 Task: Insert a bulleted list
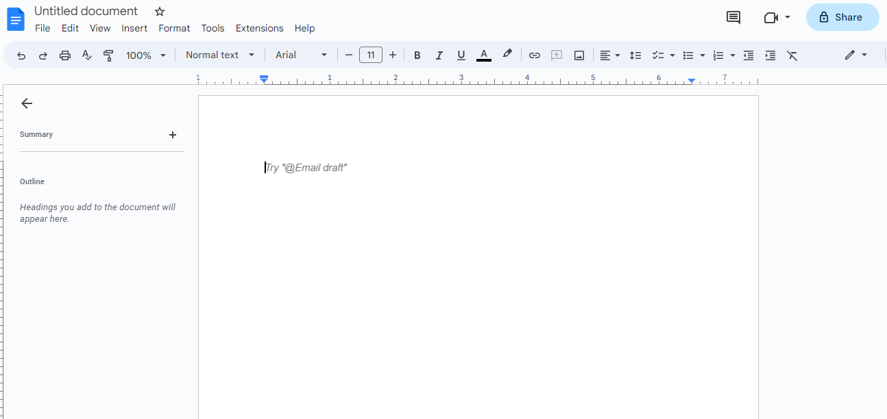pyautogui.click(x=688, y=55)
